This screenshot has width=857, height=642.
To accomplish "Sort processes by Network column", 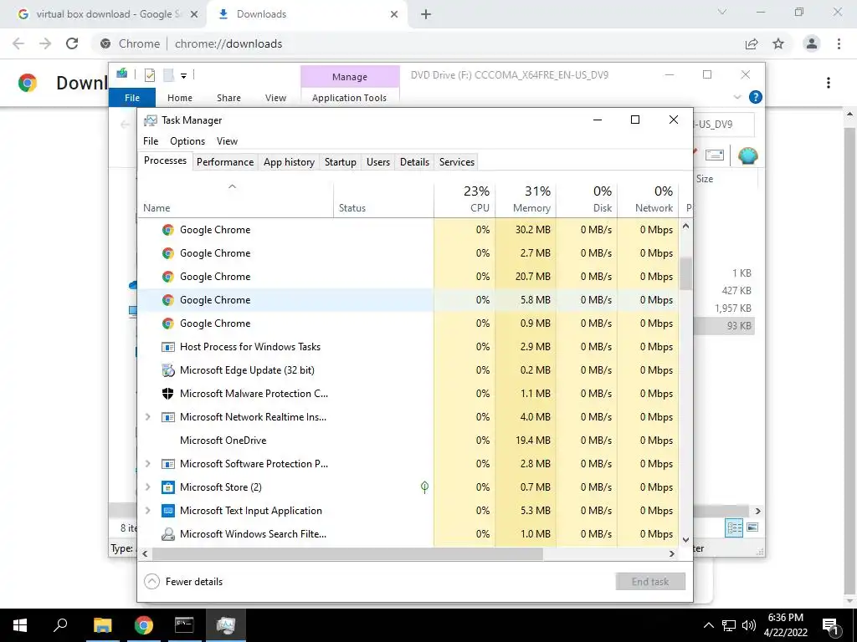I will pos(648,199).
